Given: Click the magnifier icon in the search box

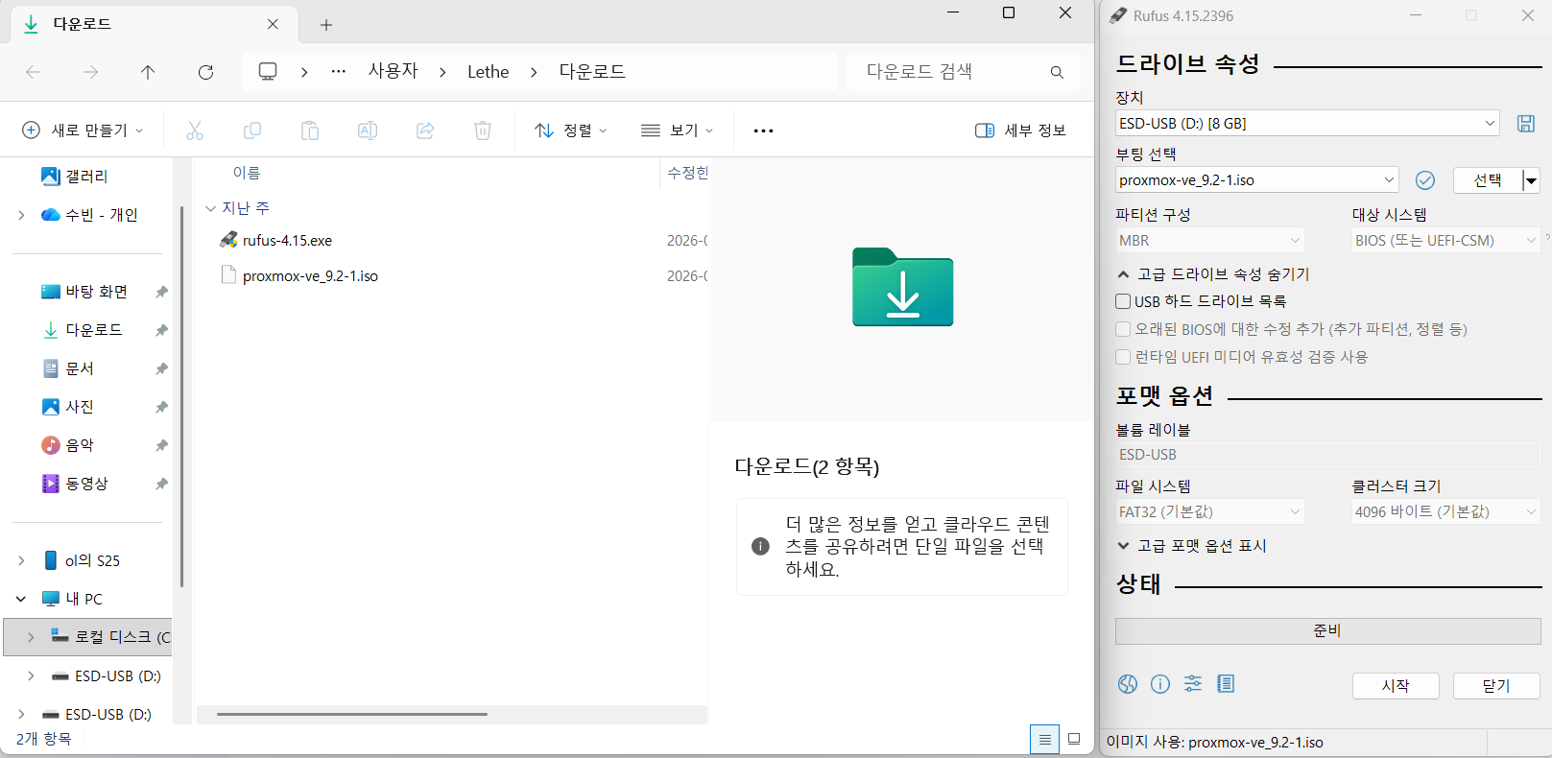Looking at the screenshot, I should 1057,72.
